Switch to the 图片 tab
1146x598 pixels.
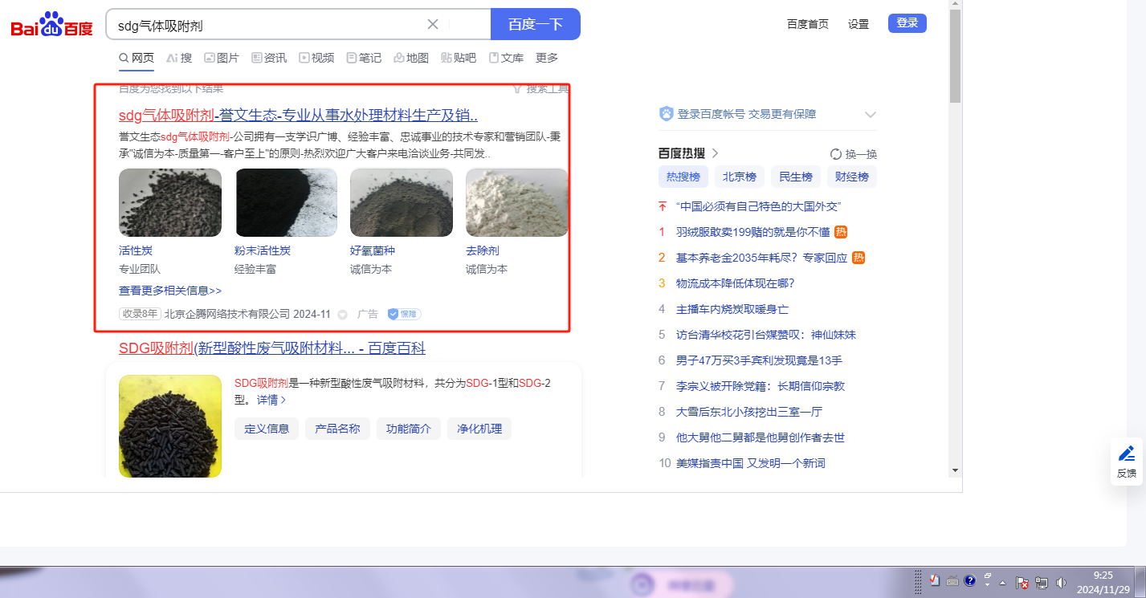pyautogui.click(x=222, y=58)
